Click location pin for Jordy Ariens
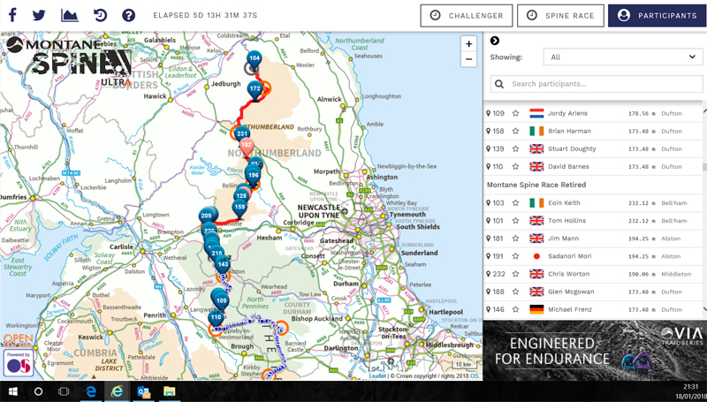 coord(489,114)
